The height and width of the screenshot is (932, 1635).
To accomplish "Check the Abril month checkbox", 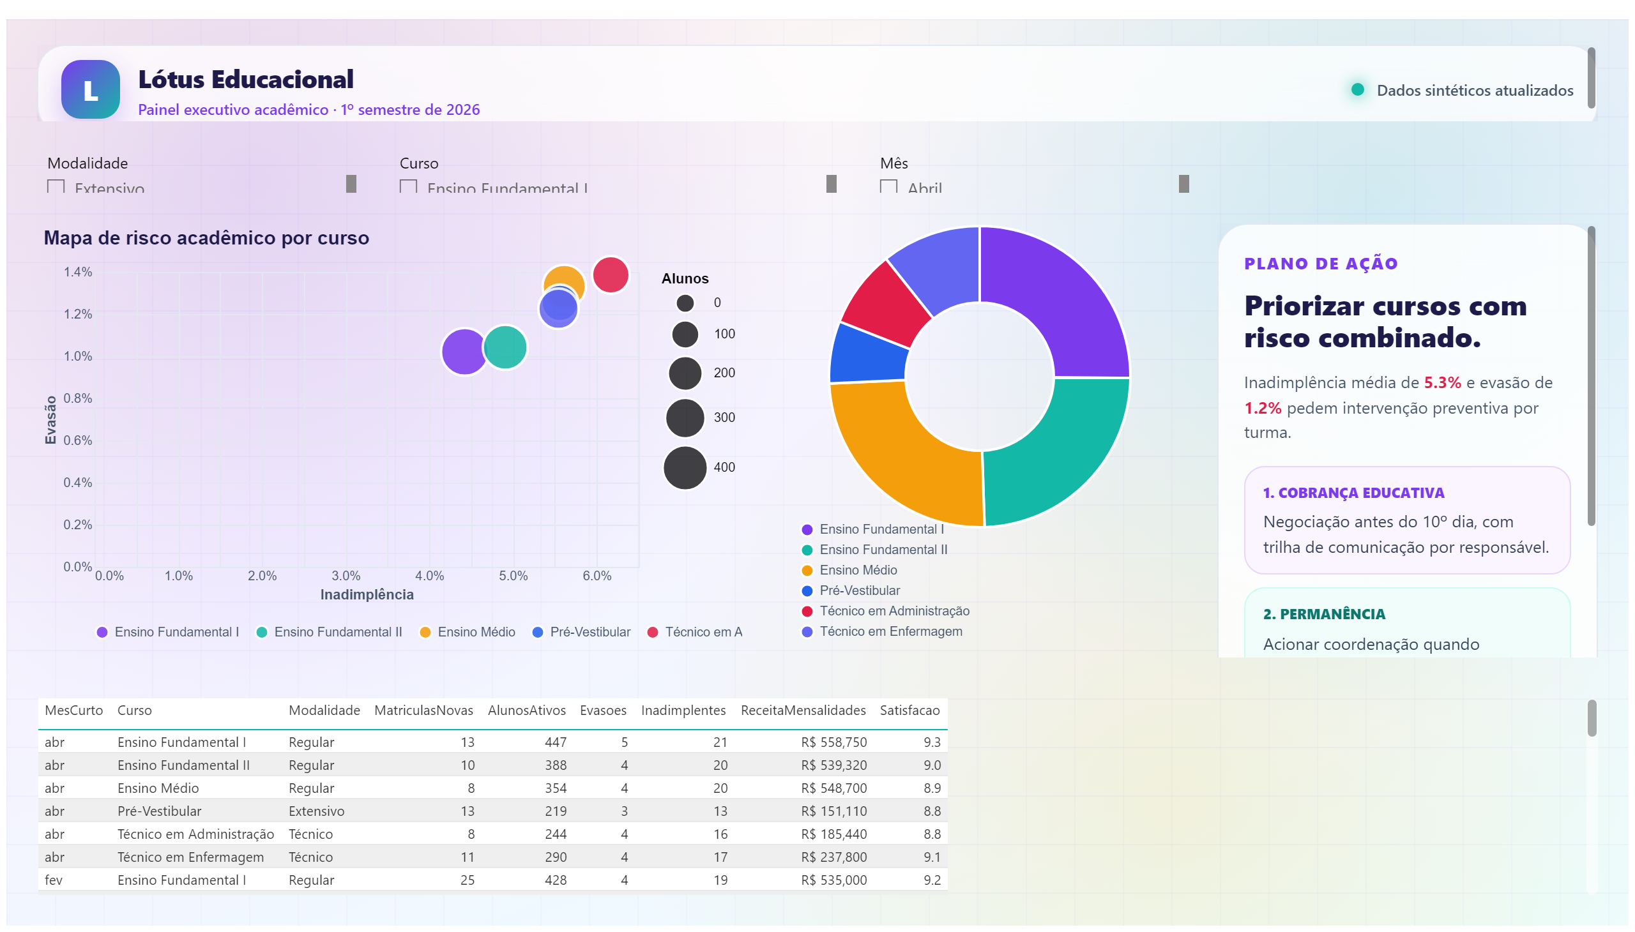I will tap(888, 187).
